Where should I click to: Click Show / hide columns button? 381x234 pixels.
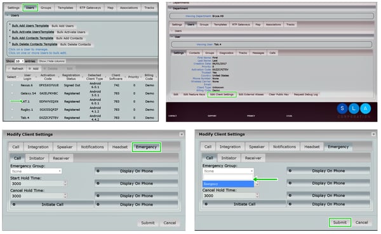tap(52, 61)
